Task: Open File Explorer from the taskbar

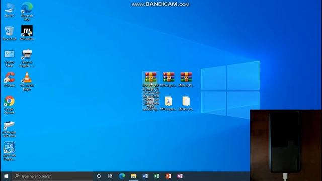Action: coord(133,176)
